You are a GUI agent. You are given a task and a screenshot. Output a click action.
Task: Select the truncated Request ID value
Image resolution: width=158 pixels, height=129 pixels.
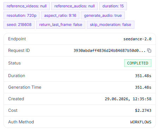pos(109,50)
